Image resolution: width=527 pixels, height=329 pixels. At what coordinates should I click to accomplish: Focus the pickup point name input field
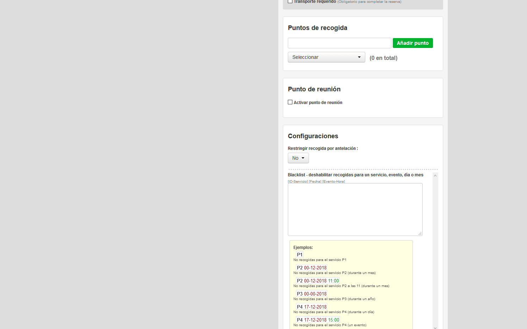[x=339, y=43]
